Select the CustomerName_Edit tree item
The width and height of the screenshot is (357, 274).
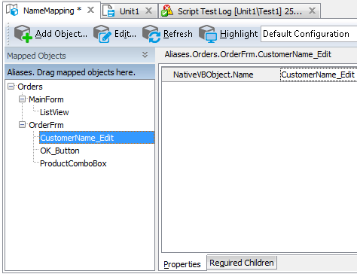point(97,138)
